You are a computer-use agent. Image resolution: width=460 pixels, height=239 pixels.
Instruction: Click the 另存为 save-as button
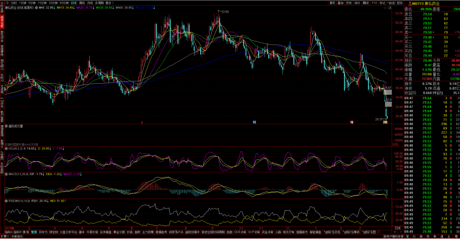[43, 232]
